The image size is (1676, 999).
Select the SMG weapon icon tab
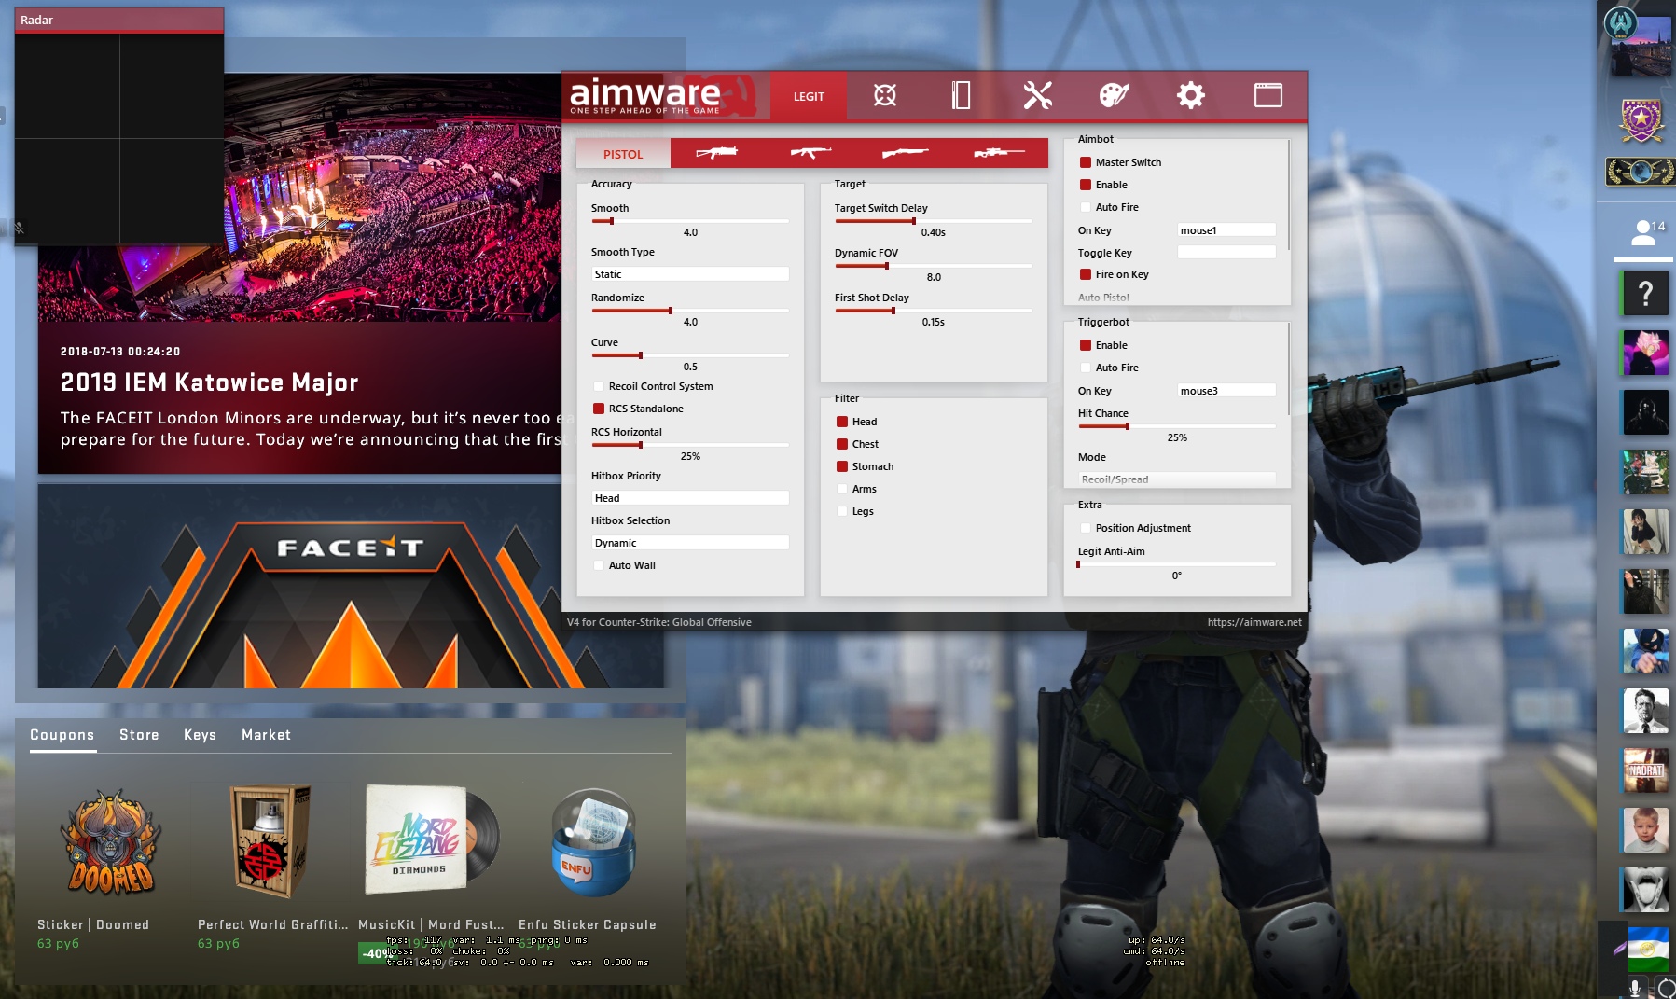coord(716,152)
